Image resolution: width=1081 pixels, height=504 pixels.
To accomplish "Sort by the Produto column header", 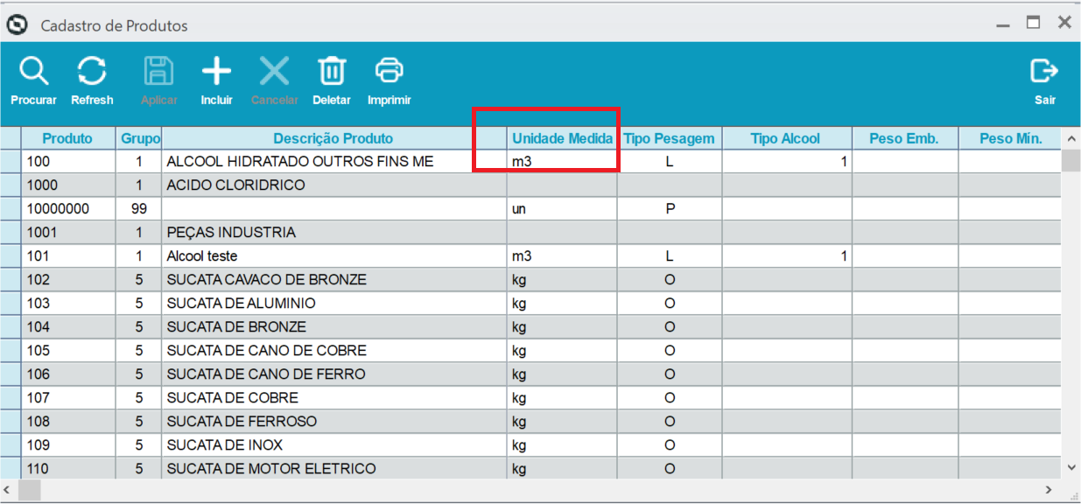I will (67, 138).
